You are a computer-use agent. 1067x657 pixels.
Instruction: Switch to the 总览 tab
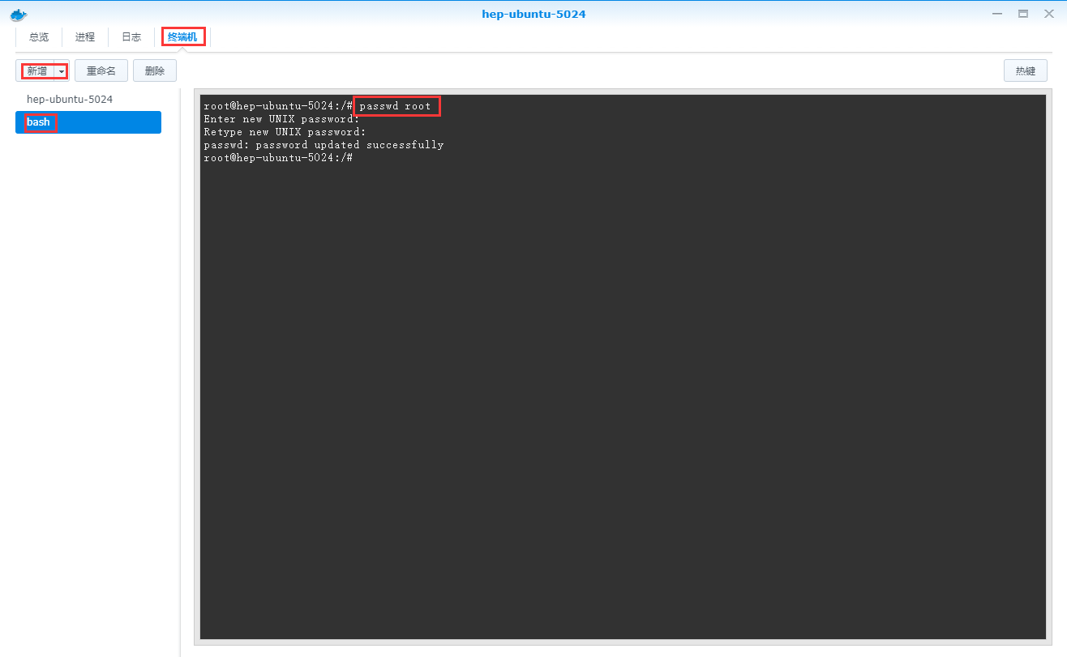click(39, 37)
